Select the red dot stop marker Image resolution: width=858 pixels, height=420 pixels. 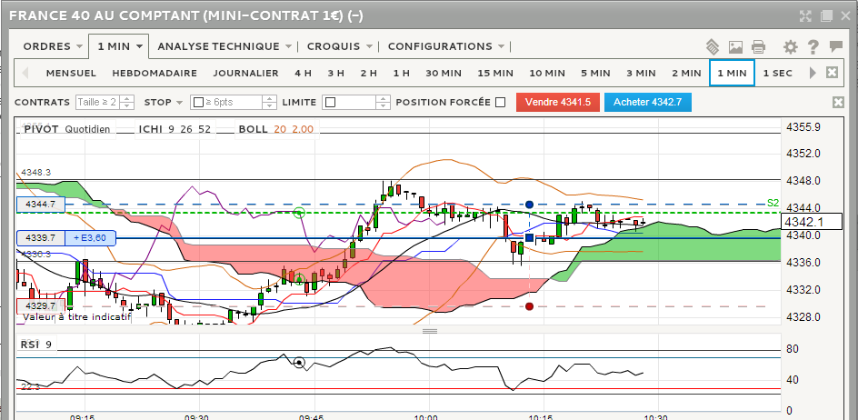point(529,306)
